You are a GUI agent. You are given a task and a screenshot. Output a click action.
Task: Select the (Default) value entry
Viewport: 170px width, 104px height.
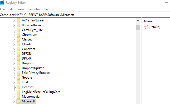click(154, 27)
